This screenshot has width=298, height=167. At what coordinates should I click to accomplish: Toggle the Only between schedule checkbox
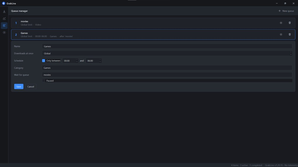point(44,61)
